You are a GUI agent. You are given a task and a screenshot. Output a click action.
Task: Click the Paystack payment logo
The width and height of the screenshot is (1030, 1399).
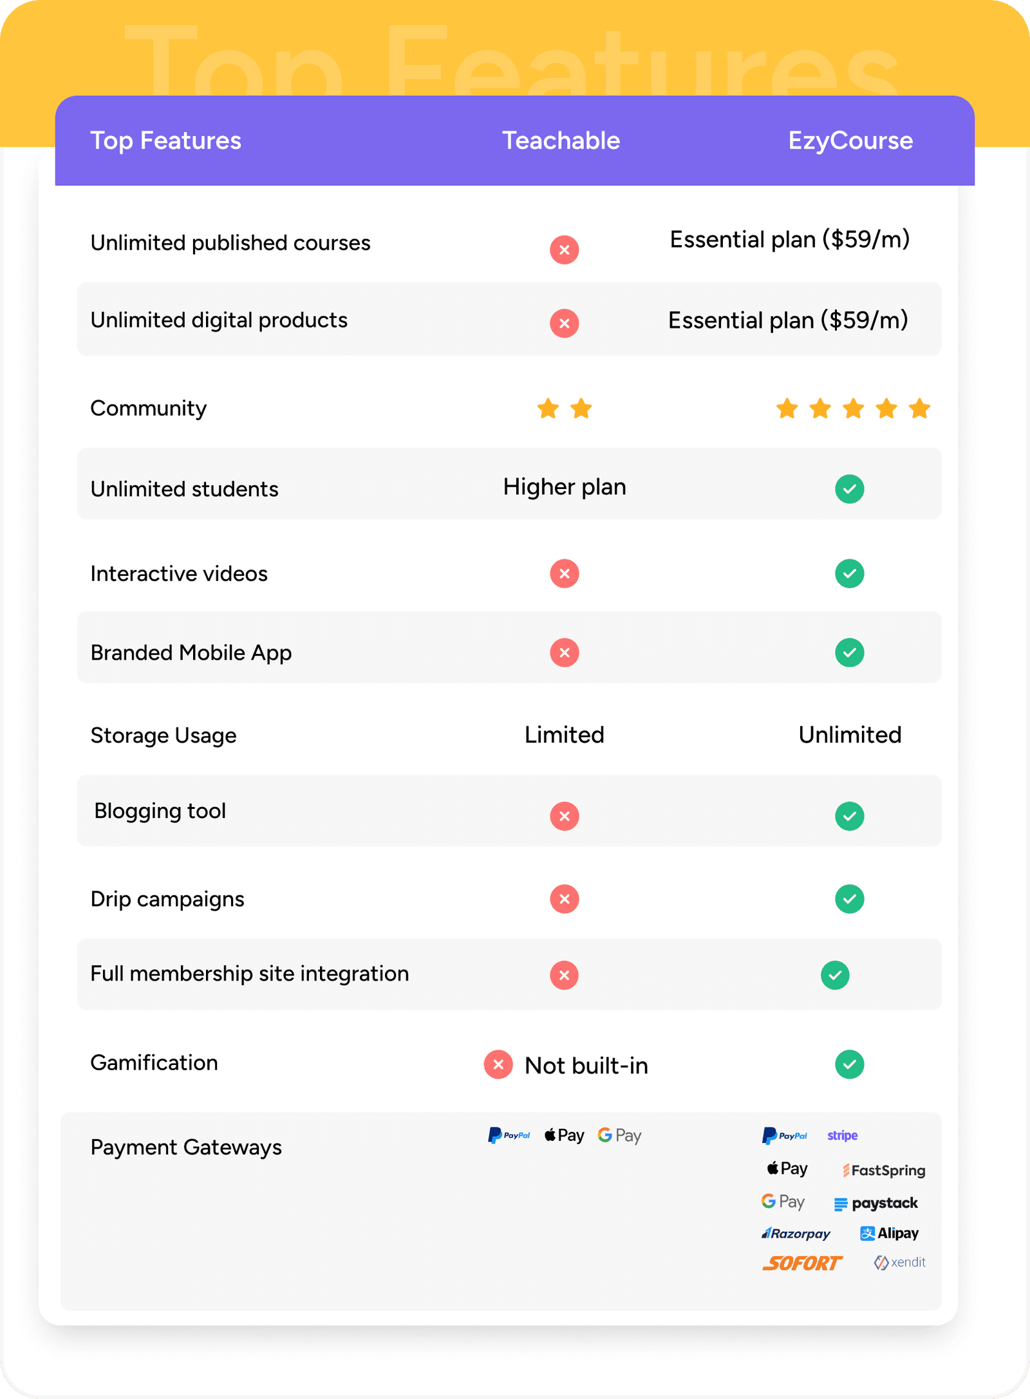point(876,1203)
